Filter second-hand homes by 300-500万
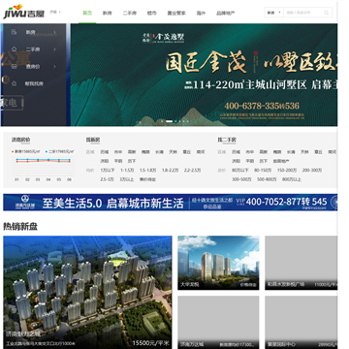This screenshot has height=349, width=349. tap(241, 179)
